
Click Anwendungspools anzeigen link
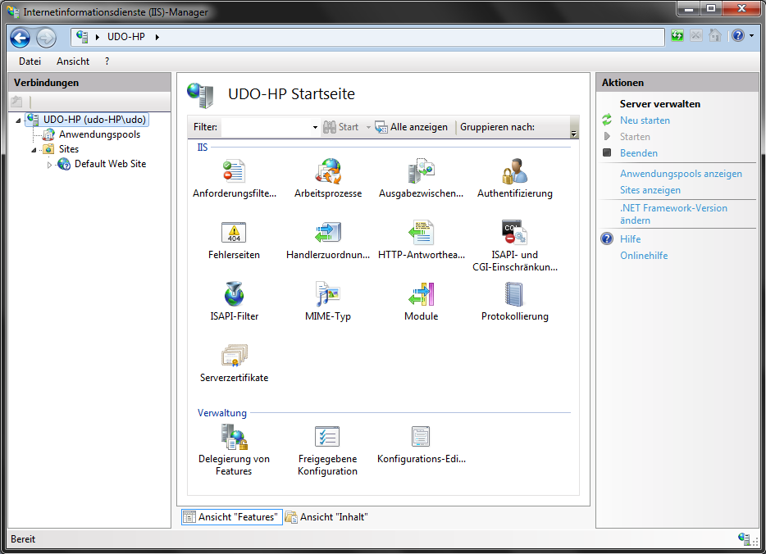pos(681,174)
